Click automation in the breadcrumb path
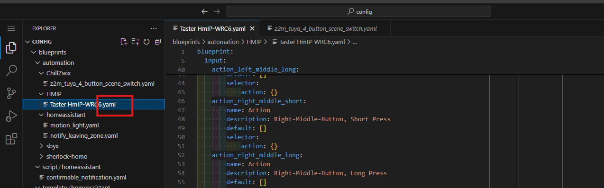 pyautogui.click(x=223, y=42)
